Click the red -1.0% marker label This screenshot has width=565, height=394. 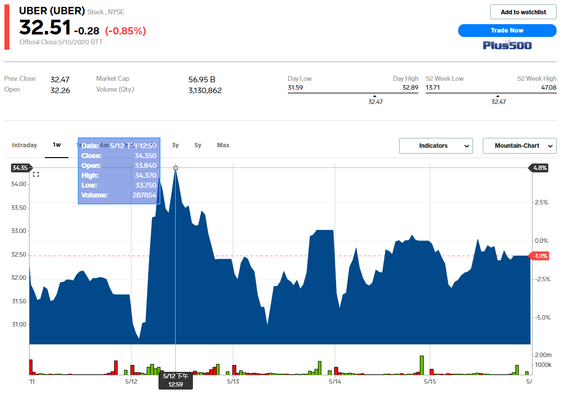tap(539, 256)
